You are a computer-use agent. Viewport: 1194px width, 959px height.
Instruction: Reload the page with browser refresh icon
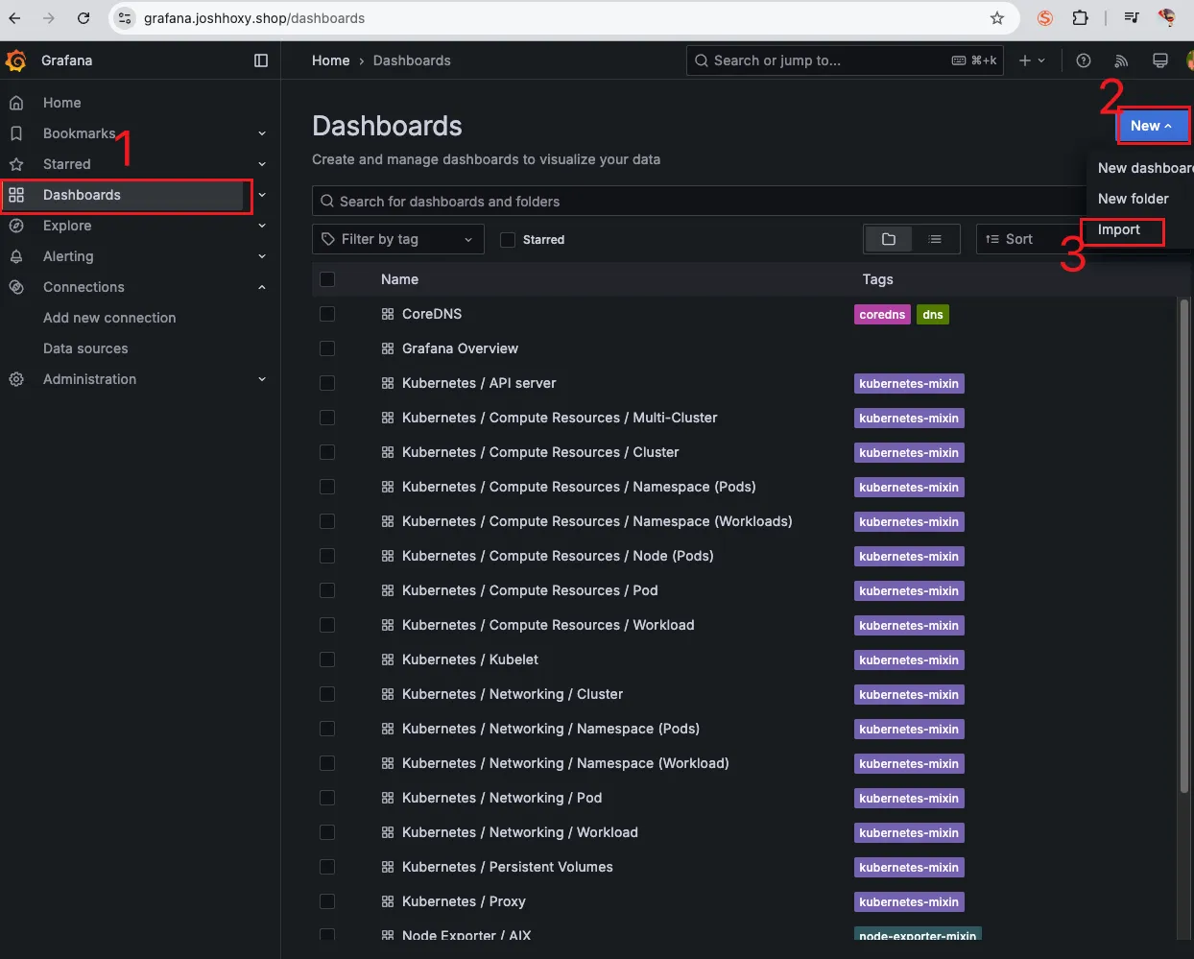[84, 18]
